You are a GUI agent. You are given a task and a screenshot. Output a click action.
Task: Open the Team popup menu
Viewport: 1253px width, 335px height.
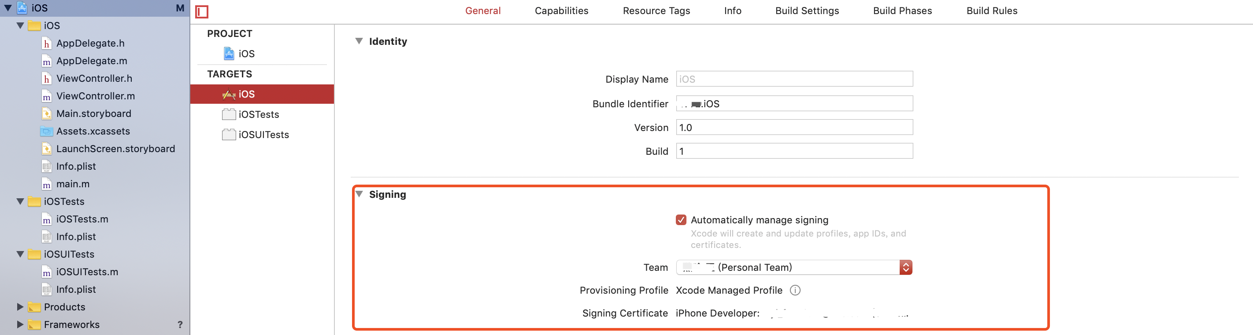point(794,267)
